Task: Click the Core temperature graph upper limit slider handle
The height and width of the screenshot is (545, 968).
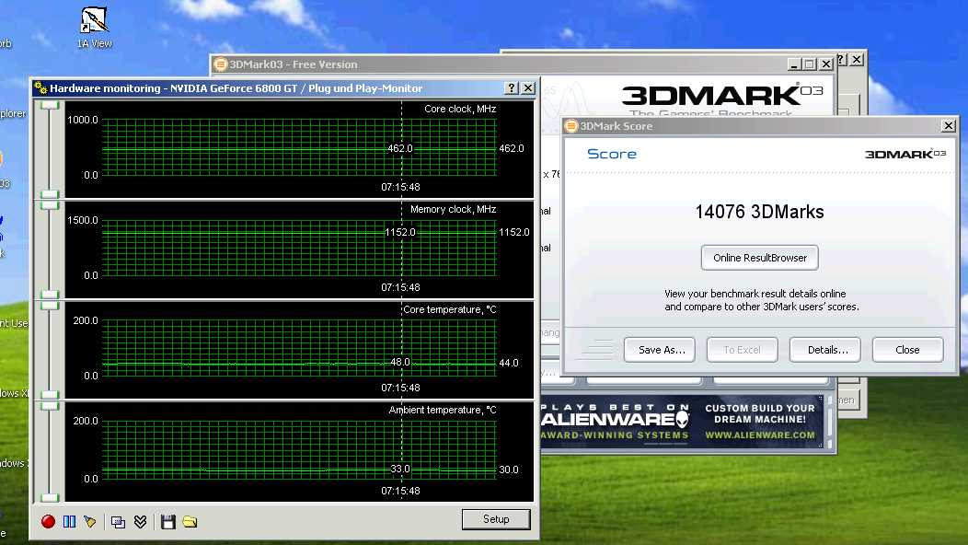Action: pos(50,306)
